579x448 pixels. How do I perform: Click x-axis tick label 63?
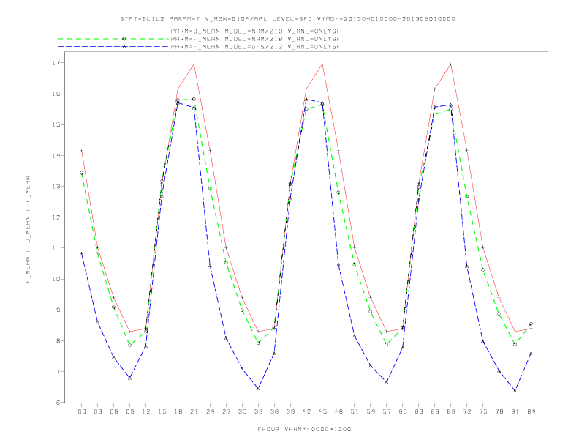pos(419,411)
